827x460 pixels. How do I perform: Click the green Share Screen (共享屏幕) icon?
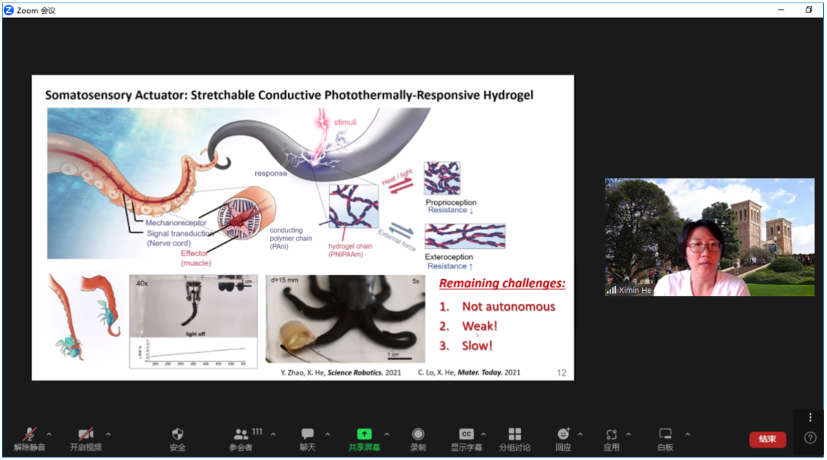pos(364,434)
